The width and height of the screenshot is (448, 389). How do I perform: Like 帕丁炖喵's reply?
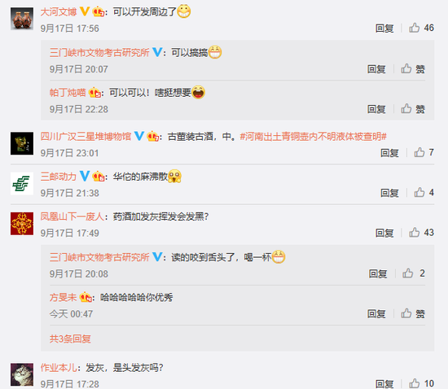coord(413,109)
